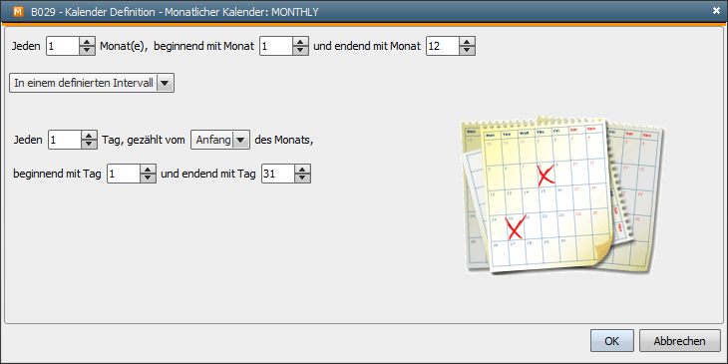Increase the 'beginnend mit Monat' spinner value
Screen dimensions: 728x364
pos(300,42)
